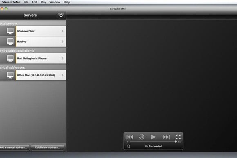Open the Edit menu

coord(34,2)
